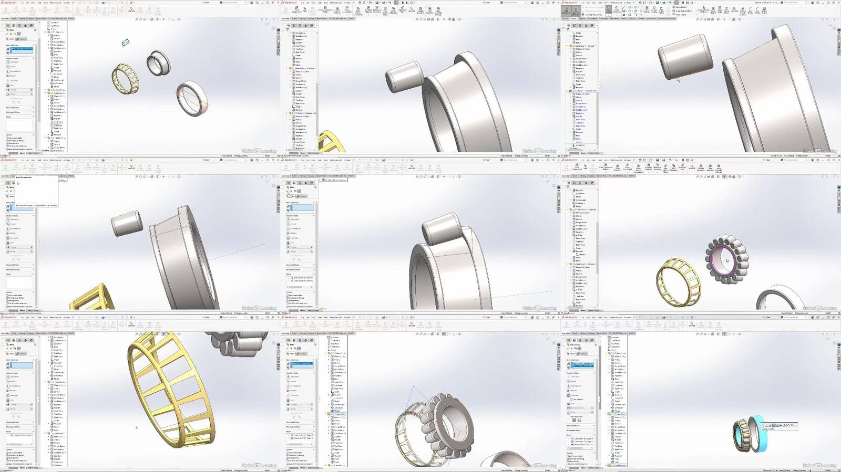Open Insert menu in top-middle frame
The image size is (841, 472).
coord(319,2)
